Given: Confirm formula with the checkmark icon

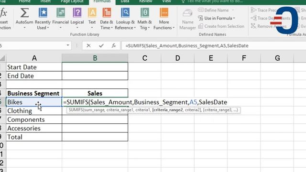Looking at the screenshot, I should 101,46.
